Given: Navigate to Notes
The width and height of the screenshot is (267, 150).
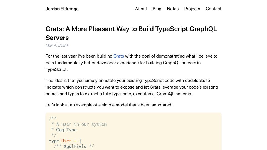Looking at the screenshot, I should (x=173, y=9).
